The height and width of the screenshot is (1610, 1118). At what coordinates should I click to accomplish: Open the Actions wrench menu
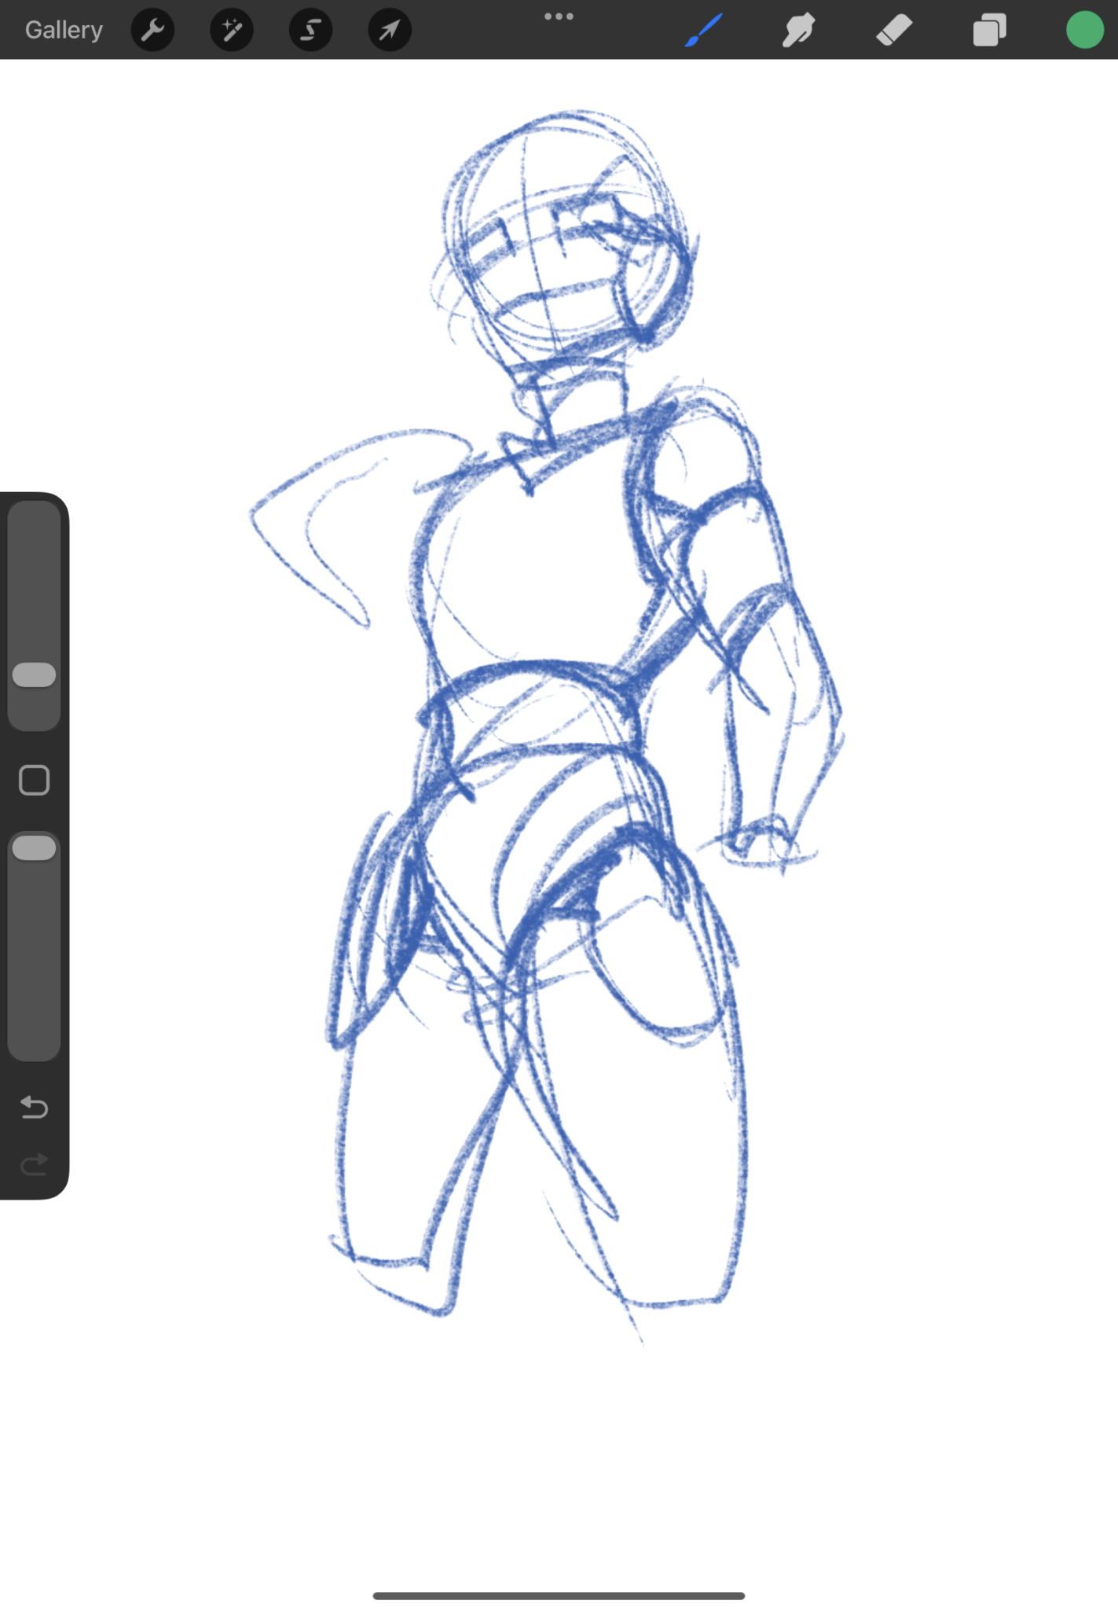point(152,30)
